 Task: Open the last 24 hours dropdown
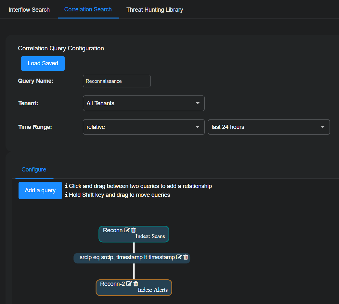click(x=268, y=127)
